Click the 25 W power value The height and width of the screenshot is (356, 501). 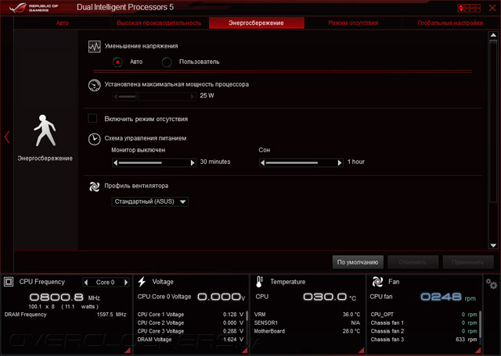(x=207, y=95)
